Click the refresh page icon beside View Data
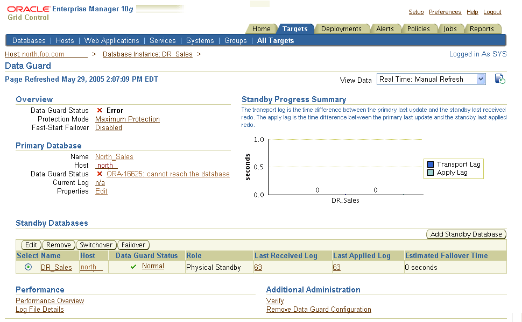Screen dimensions: 522x322 tap(499, 80)
